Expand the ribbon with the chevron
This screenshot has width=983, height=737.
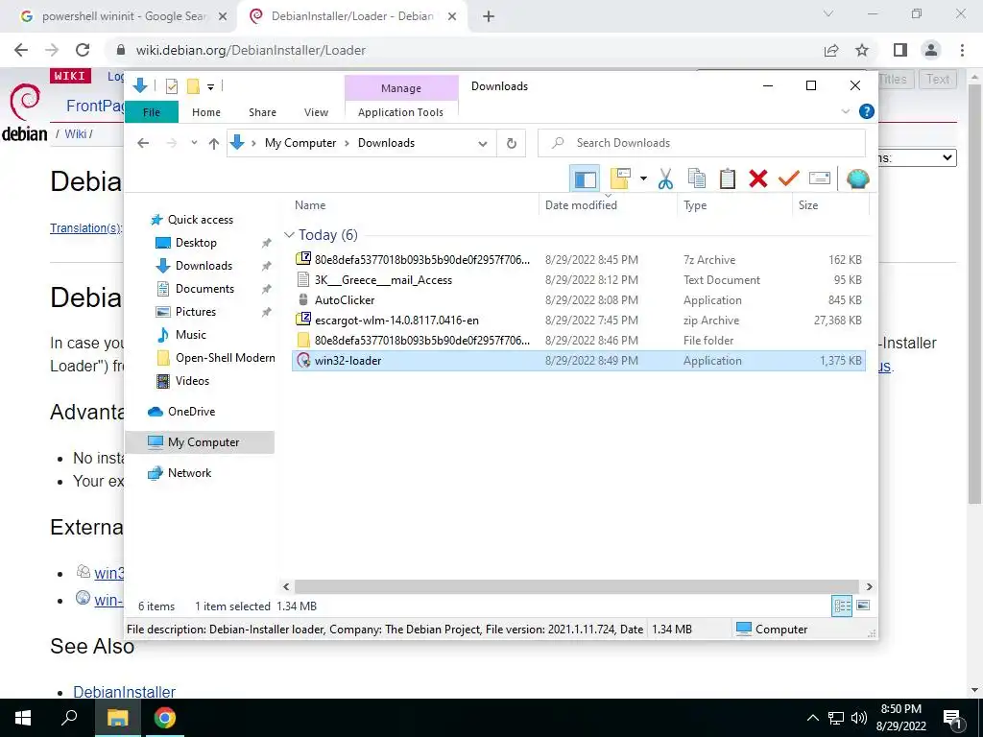point(846,111)
